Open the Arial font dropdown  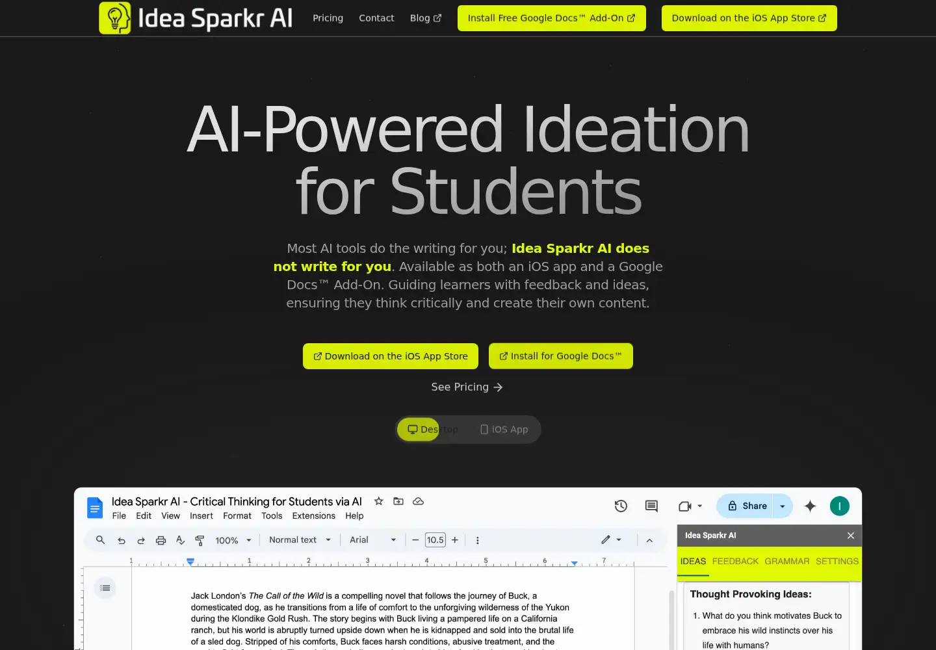373,540
